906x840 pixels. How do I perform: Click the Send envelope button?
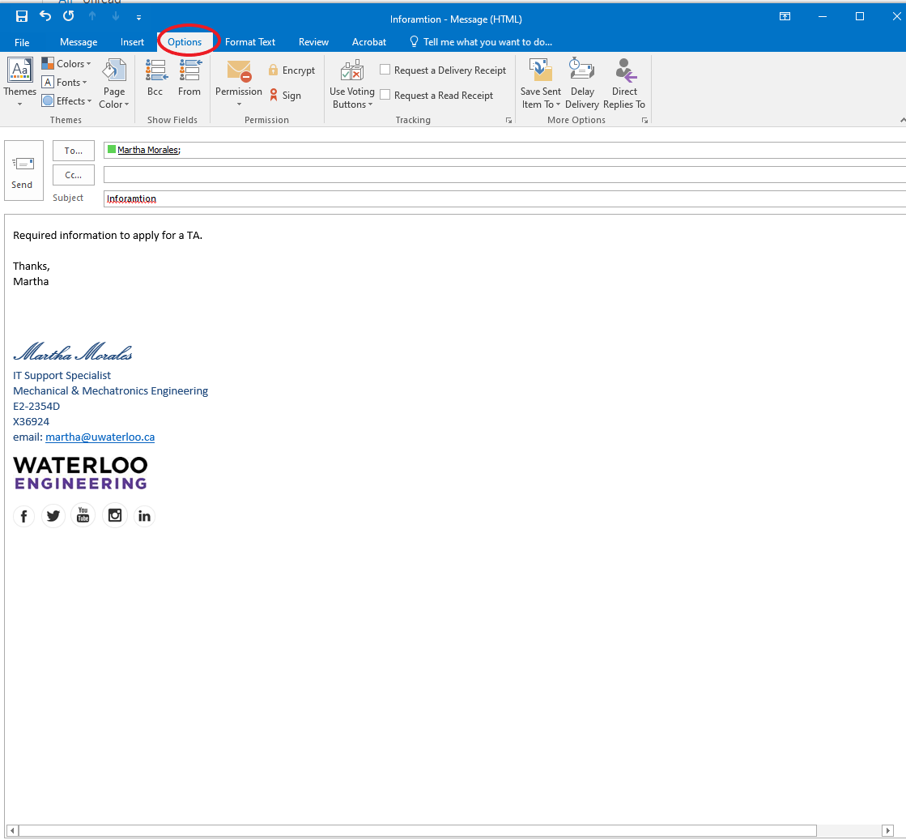[x=22, y=173]
